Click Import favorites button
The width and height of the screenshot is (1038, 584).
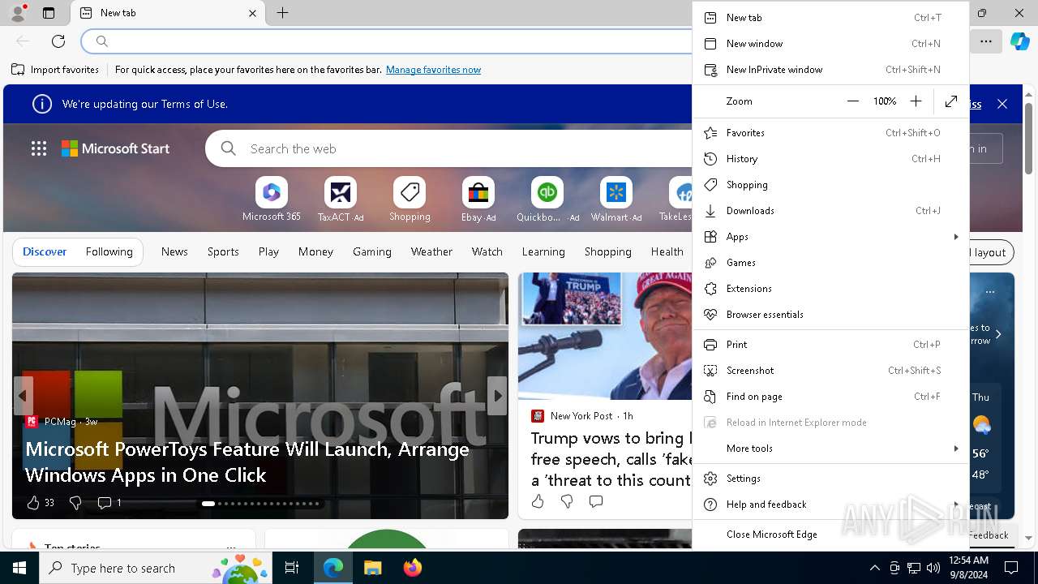click(55, 70)
